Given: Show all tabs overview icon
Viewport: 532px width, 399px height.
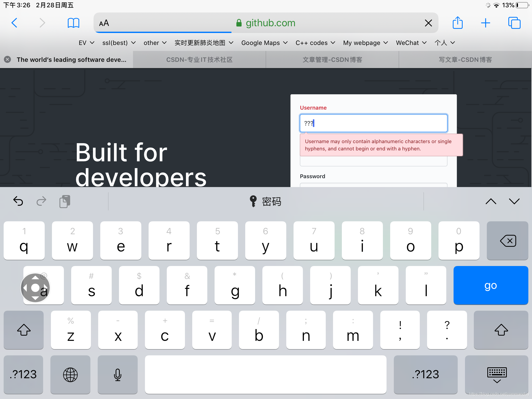Looking at the screenshot, I should [514, 23].
